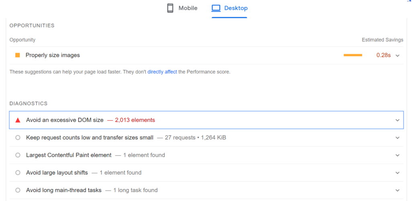Click gray circle beside Avoid large layout shifts

click(x=18, y=173)
